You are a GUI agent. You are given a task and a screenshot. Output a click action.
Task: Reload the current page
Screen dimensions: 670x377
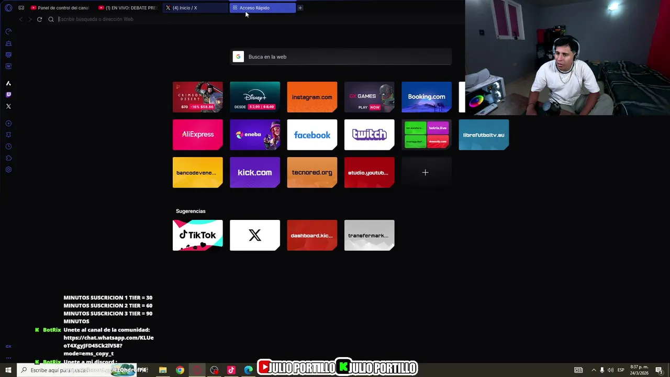click(39, 19)
